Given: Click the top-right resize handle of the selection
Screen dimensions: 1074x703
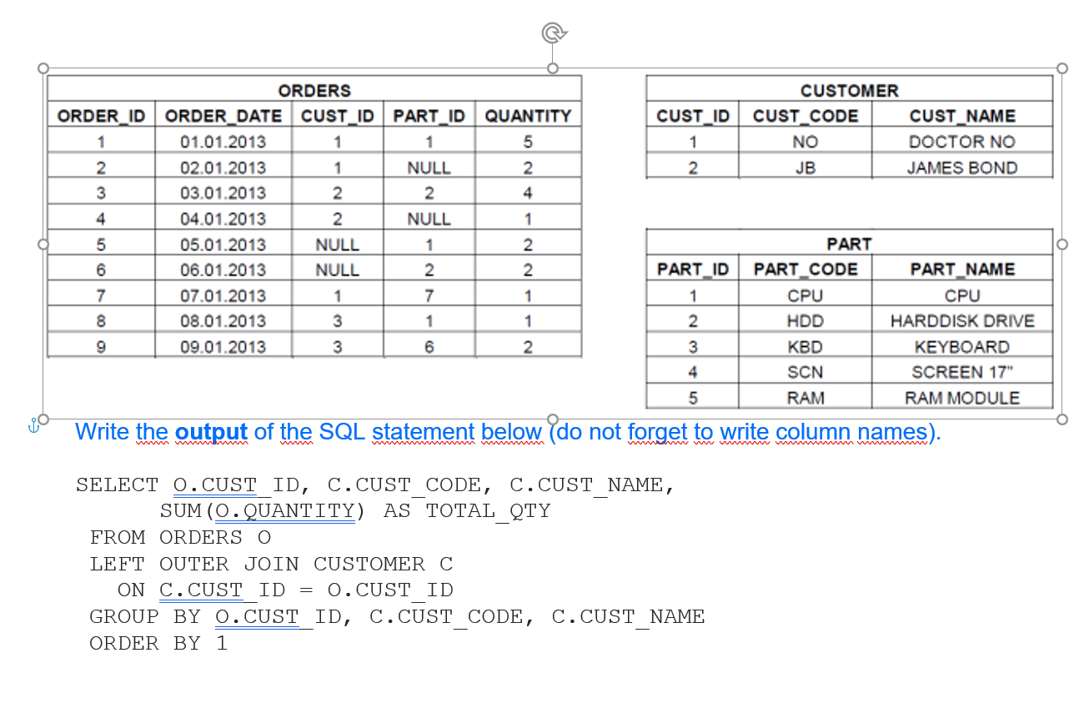Looking at the screenshot, I should pyautogui.click(x=1063, y=67).
